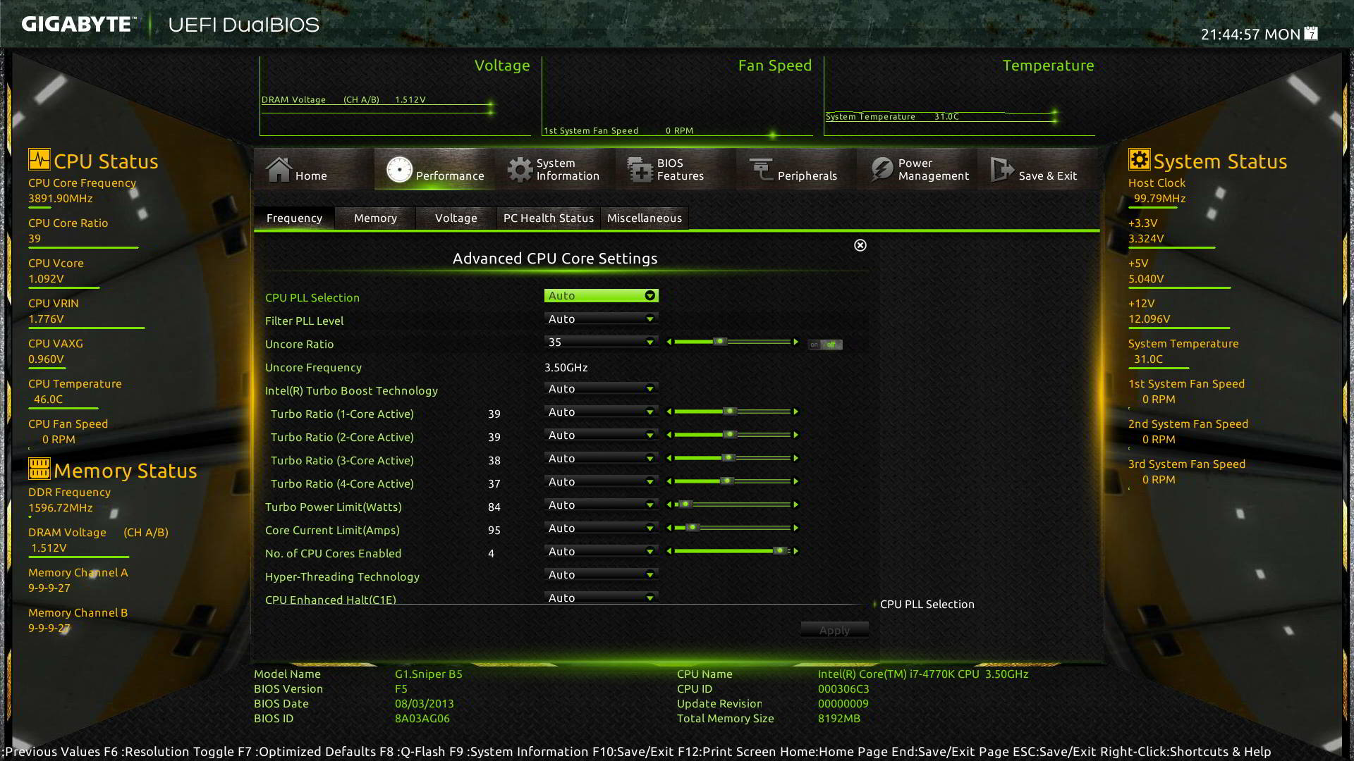This screenshot has width=1354, height=761.
Task: Open the CPU PLL Selection dropdown
Action: pyautogui.click(x=602, y=296)
